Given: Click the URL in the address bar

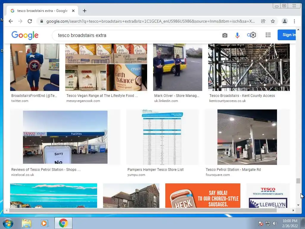Looking at the screenshot, I should tap(150, 21).
